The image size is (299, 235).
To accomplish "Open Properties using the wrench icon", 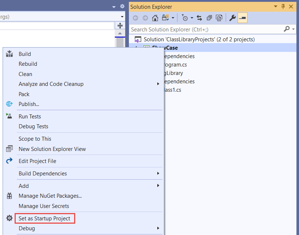I will click(x=233, y=18).
